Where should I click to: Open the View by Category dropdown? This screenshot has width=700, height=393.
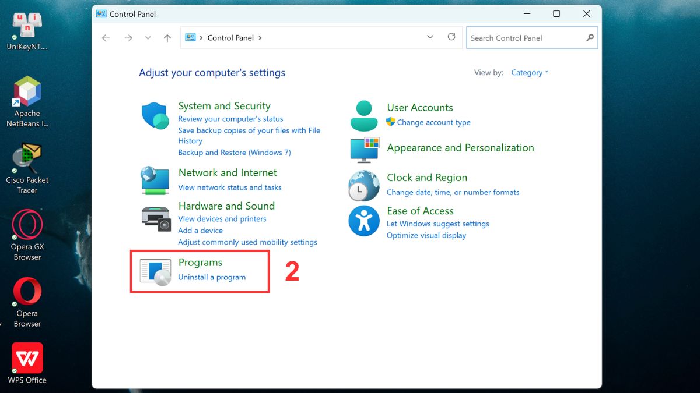[x=530, y=73]
